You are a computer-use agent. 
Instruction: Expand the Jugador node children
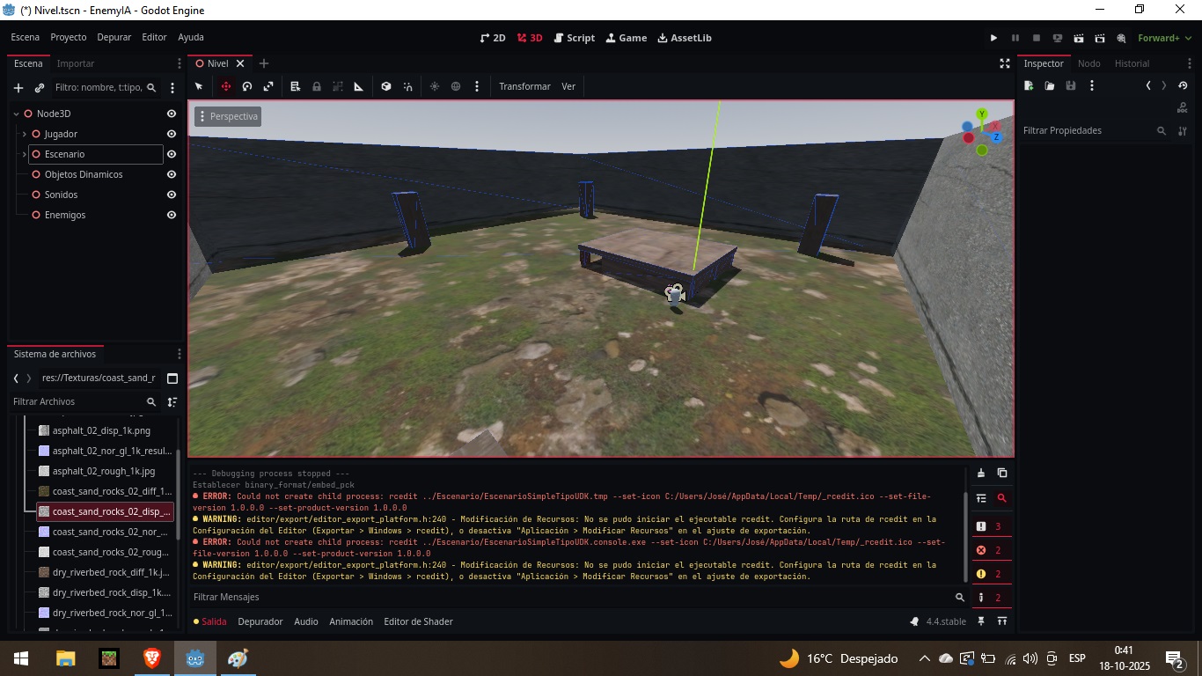pos(24,134)
